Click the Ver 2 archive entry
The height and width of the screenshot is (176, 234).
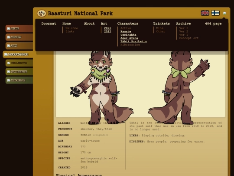pyautogui.click(x=184, y=31)
